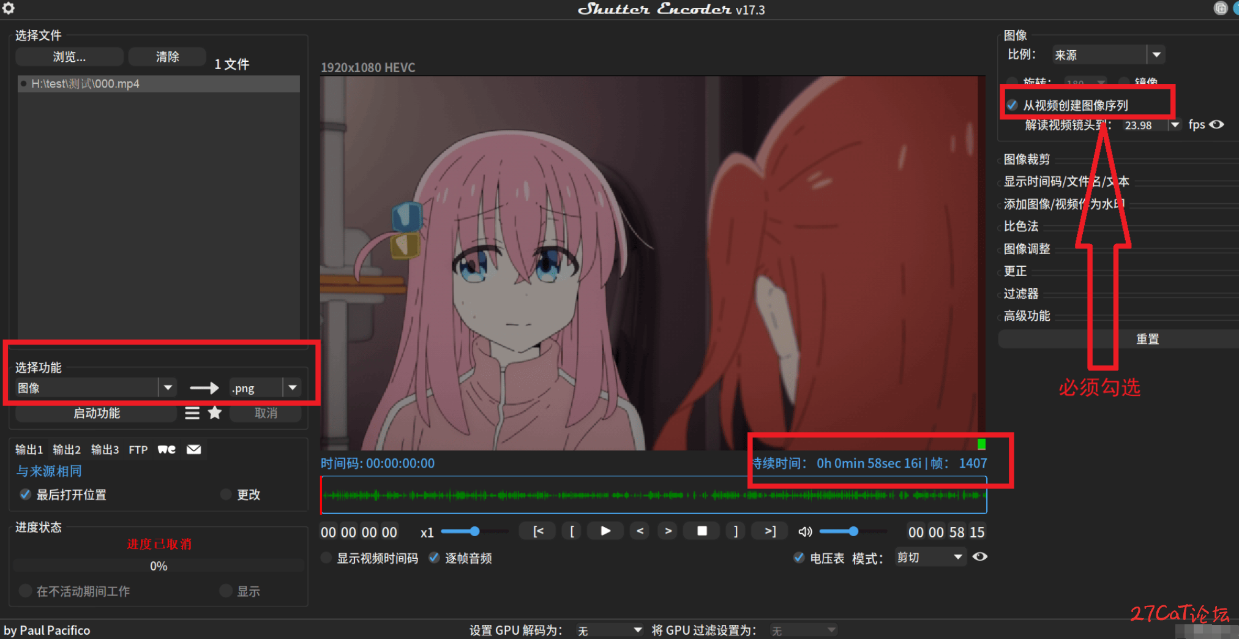The width and height of the screenshot is (1239, 639).
Task: Click the 取消 cancel button
Action: pyautogui.click(x=266, y=413)
